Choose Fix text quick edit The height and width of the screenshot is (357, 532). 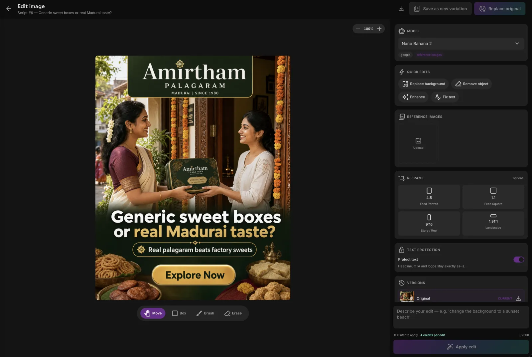tap(445, 97)
